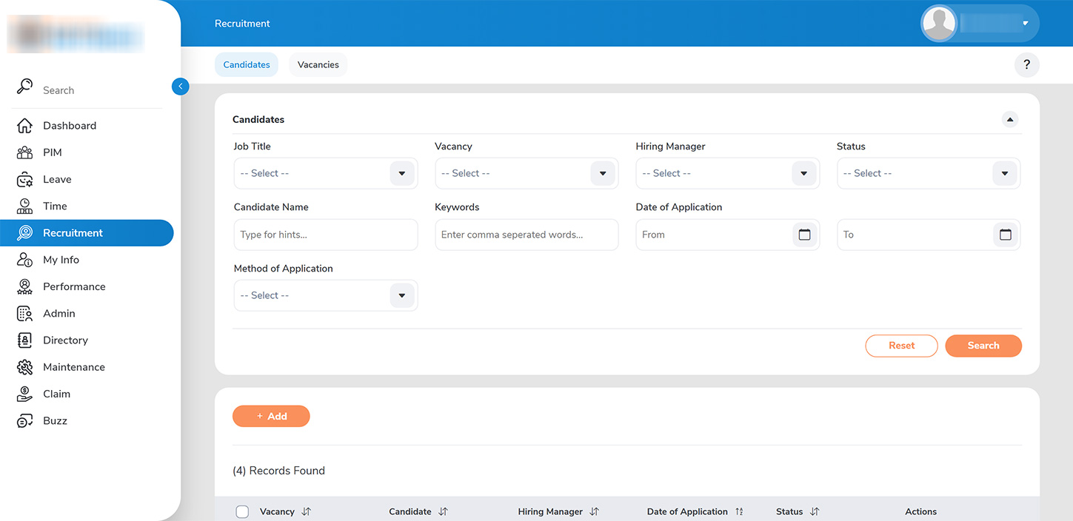Collapse the sidebar with the arrow toggle
The height and width of the screenshot is (521, 1073).
point(180,87)
